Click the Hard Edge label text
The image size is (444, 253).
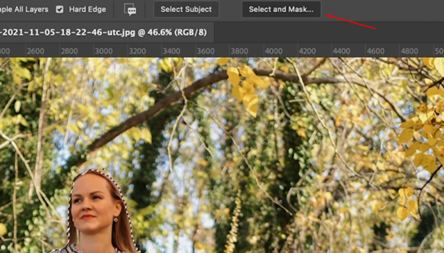click(87, 9)
